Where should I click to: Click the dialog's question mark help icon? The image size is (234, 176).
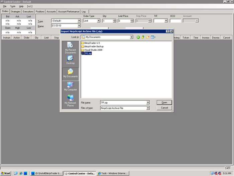[x=167, y=31]
